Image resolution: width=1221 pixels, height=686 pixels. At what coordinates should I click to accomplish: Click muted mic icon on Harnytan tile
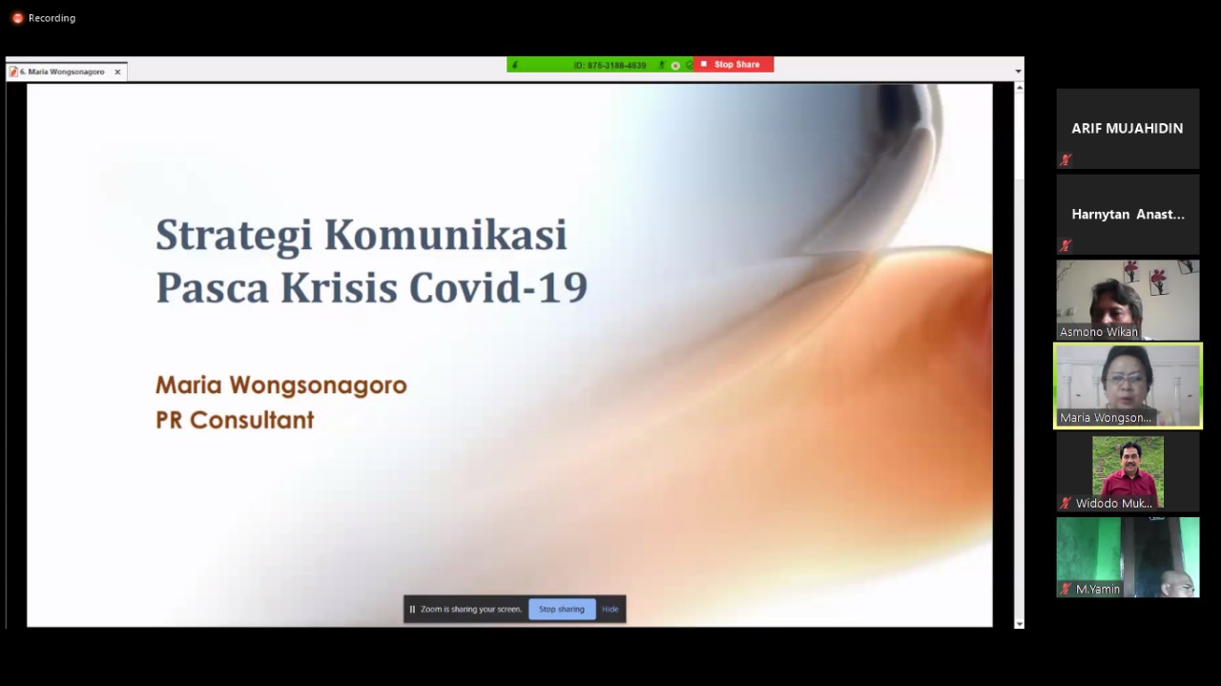1066,246
